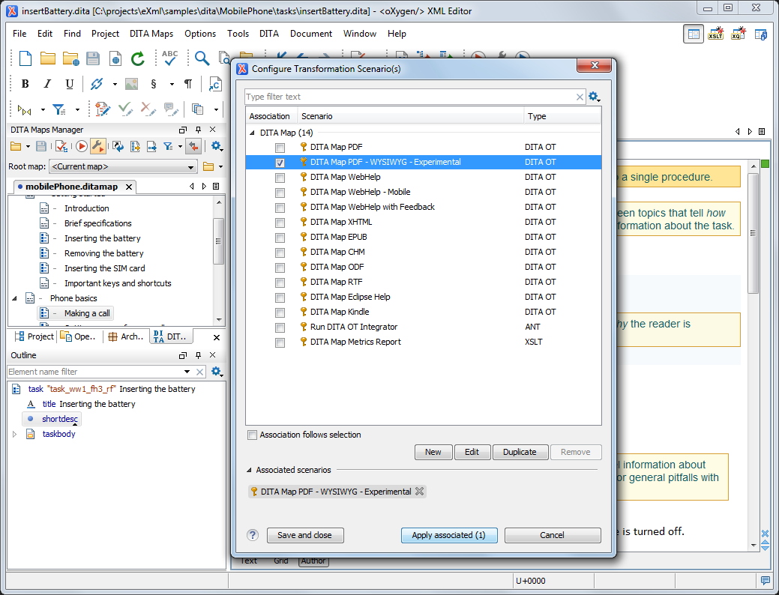The image size is (779, 595).
Task: Click Apply associated (1)
Action: point(448,535)
